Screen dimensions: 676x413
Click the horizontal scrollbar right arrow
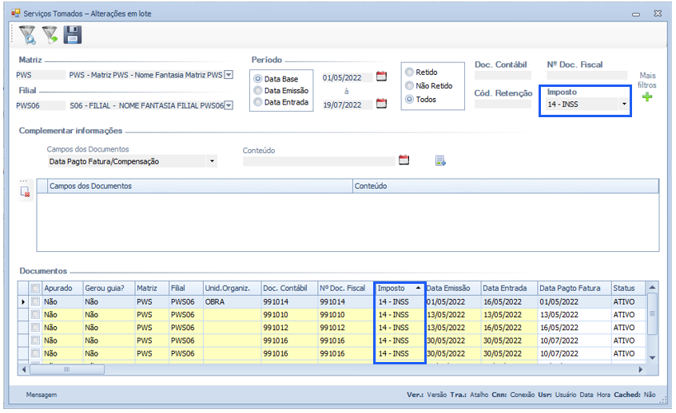tap(641, 370)
